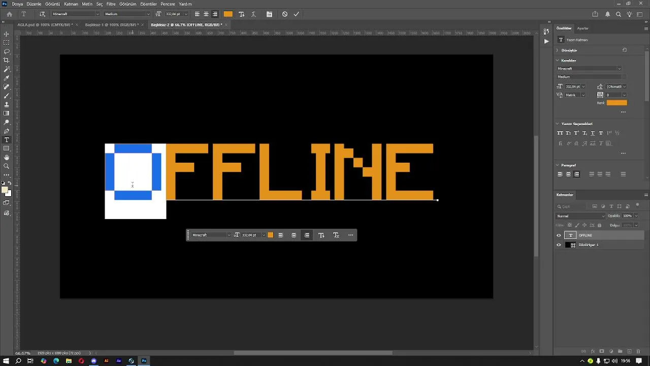Select the Move tool in the toolbar
The image size is (650, 366).
(x=7, y=34)
